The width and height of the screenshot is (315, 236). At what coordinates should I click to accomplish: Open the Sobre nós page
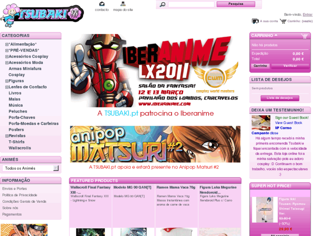pos(10,208)
